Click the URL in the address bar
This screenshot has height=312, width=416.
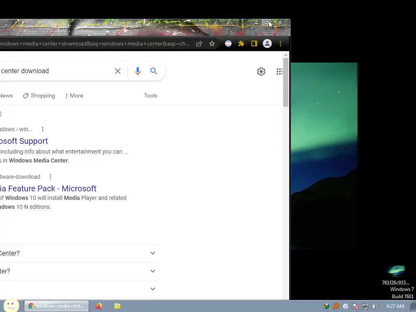click(95, 44)
